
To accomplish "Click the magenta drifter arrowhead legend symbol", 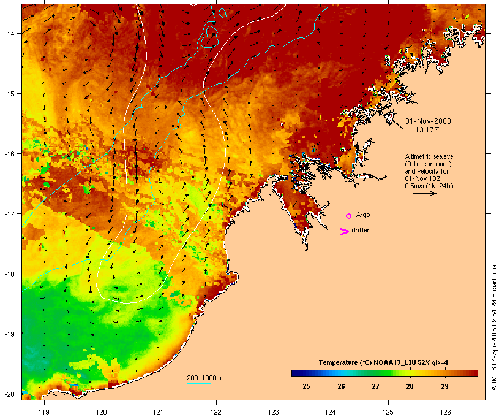I will 344,232.
